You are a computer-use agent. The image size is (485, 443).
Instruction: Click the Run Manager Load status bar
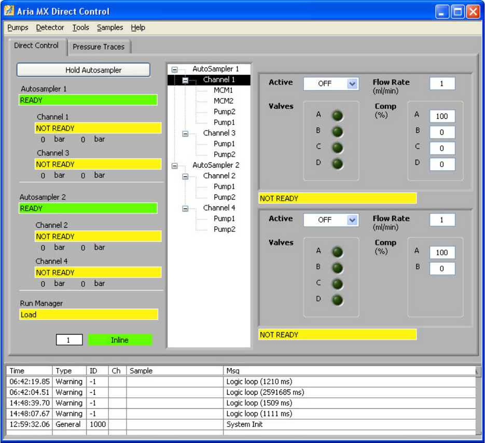(89, 315)
